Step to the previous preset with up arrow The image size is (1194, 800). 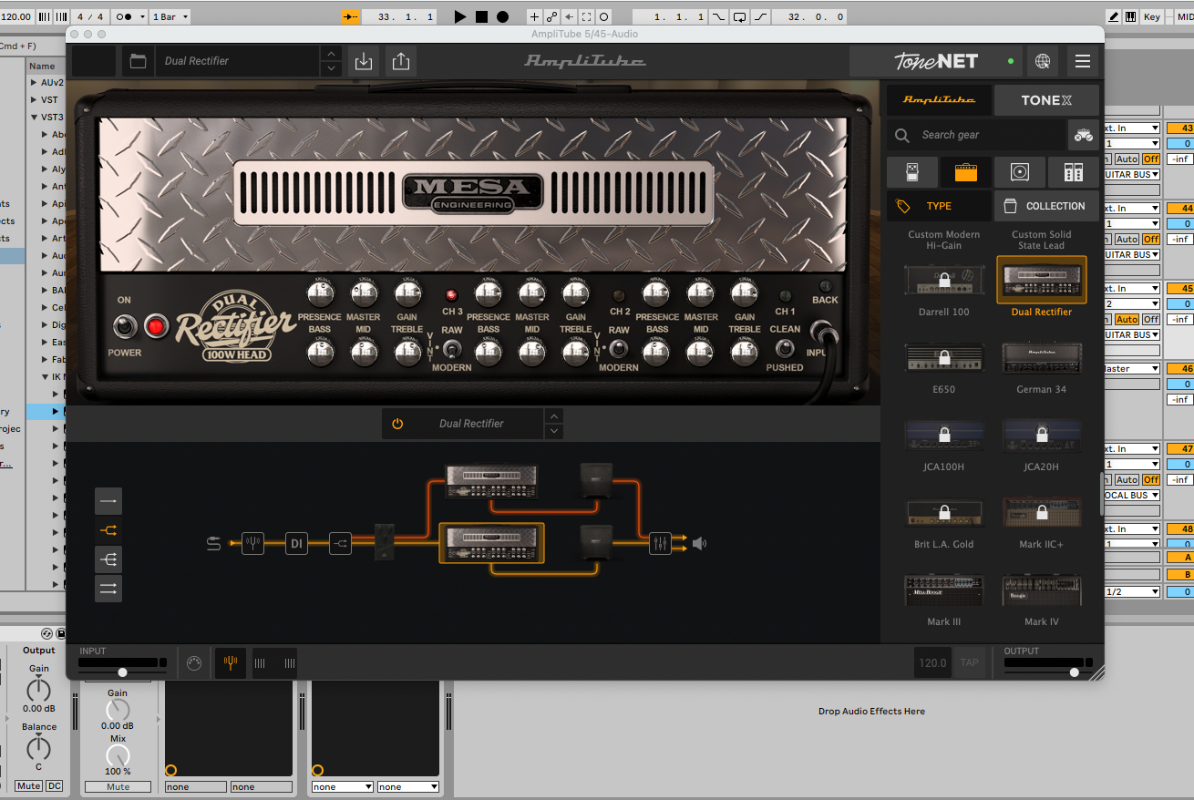coord(331,54)
